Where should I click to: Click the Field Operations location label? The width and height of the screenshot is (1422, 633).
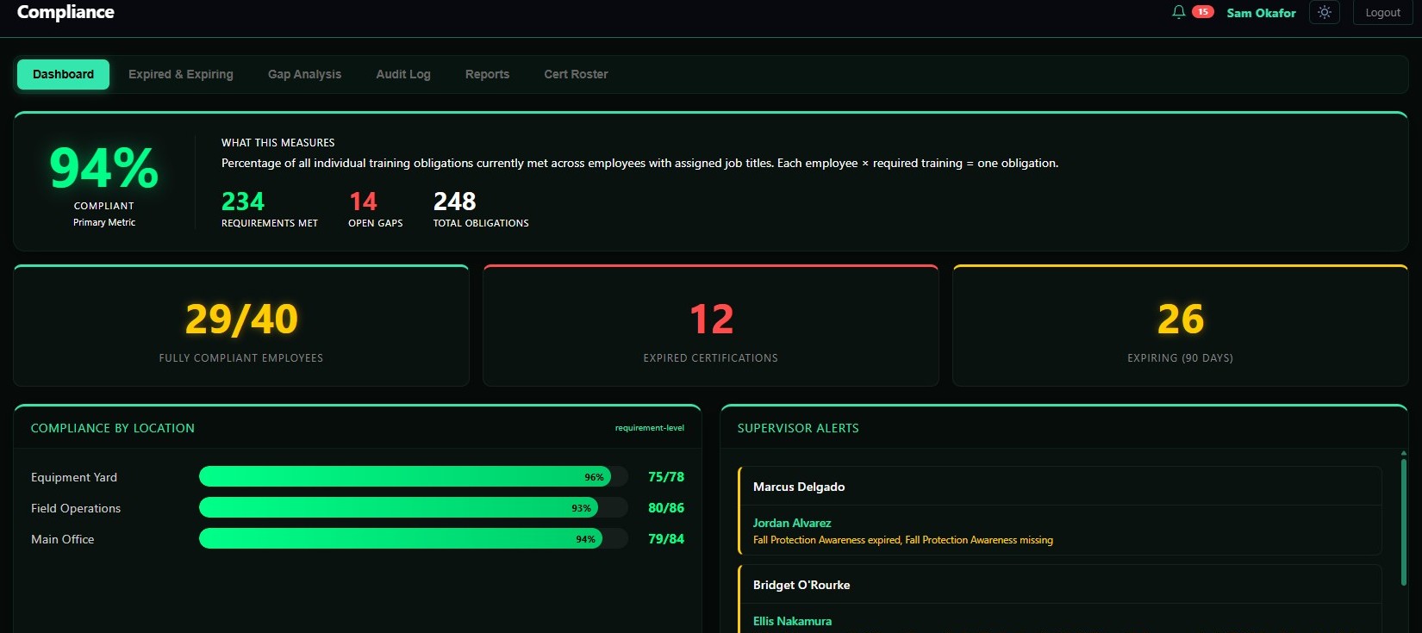pyautogui.click(x=76, y=508)
